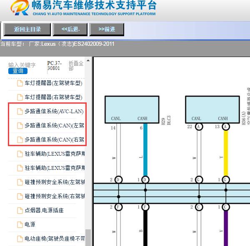Click file icon beside 车灯提醒器(右驾驶车型)
The width and height of the screenshot is (250, 246).
pyautogui.click(x=20, y=97)
